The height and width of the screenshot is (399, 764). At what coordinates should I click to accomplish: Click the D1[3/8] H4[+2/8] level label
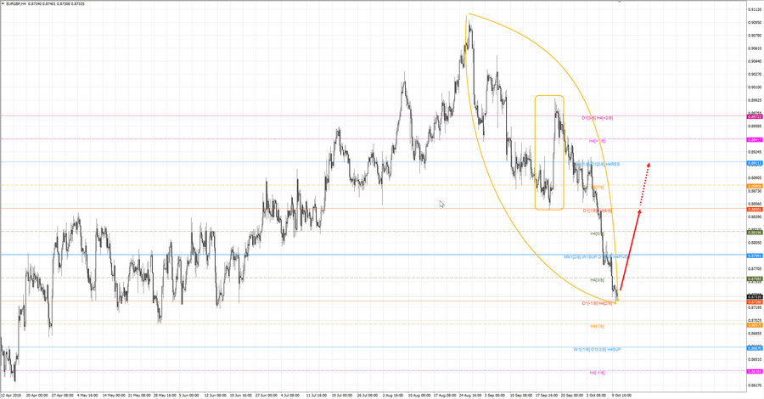(x=597, y=118)
